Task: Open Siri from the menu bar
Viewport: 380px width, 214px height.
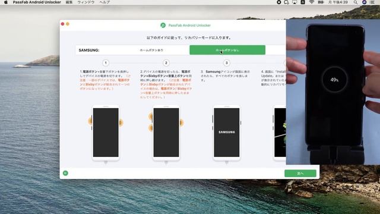Action: 364,2
